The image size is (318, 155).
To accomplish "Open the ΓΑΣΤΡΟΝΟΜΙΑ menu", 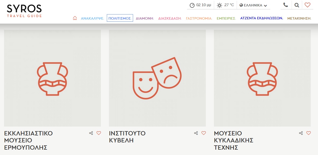I will tap(199, 18).
